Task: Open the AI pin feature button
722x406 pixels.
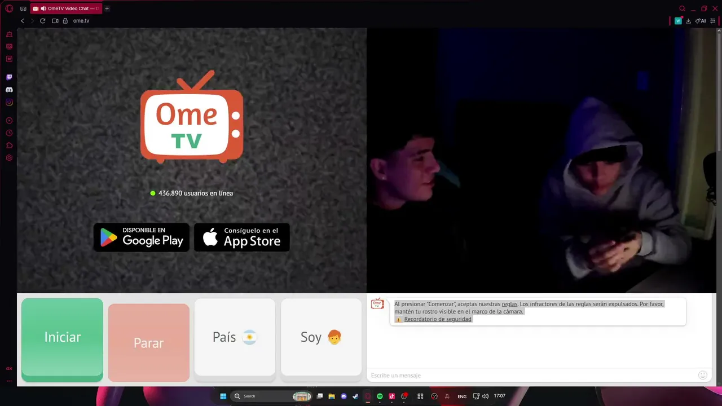Action: pos(701,21)
